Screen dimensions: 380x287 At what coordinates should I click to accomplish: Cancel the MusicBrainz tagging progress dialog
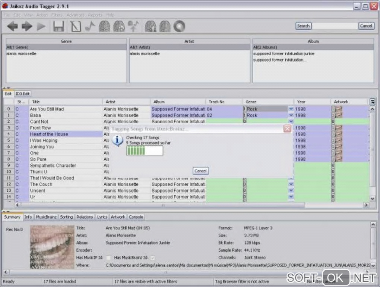point(200,171)
